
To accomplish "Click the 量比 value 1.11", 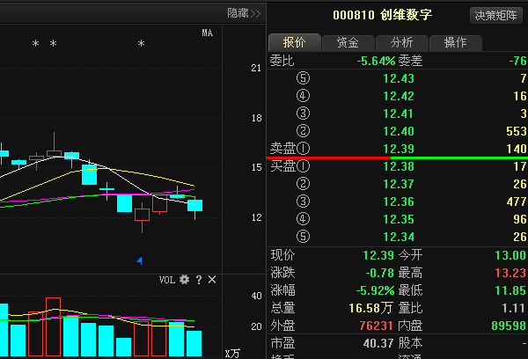I will pos(513,308).
